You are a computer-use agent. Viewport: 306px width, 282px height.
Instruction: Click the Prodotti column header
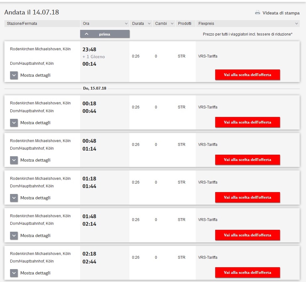185,24
